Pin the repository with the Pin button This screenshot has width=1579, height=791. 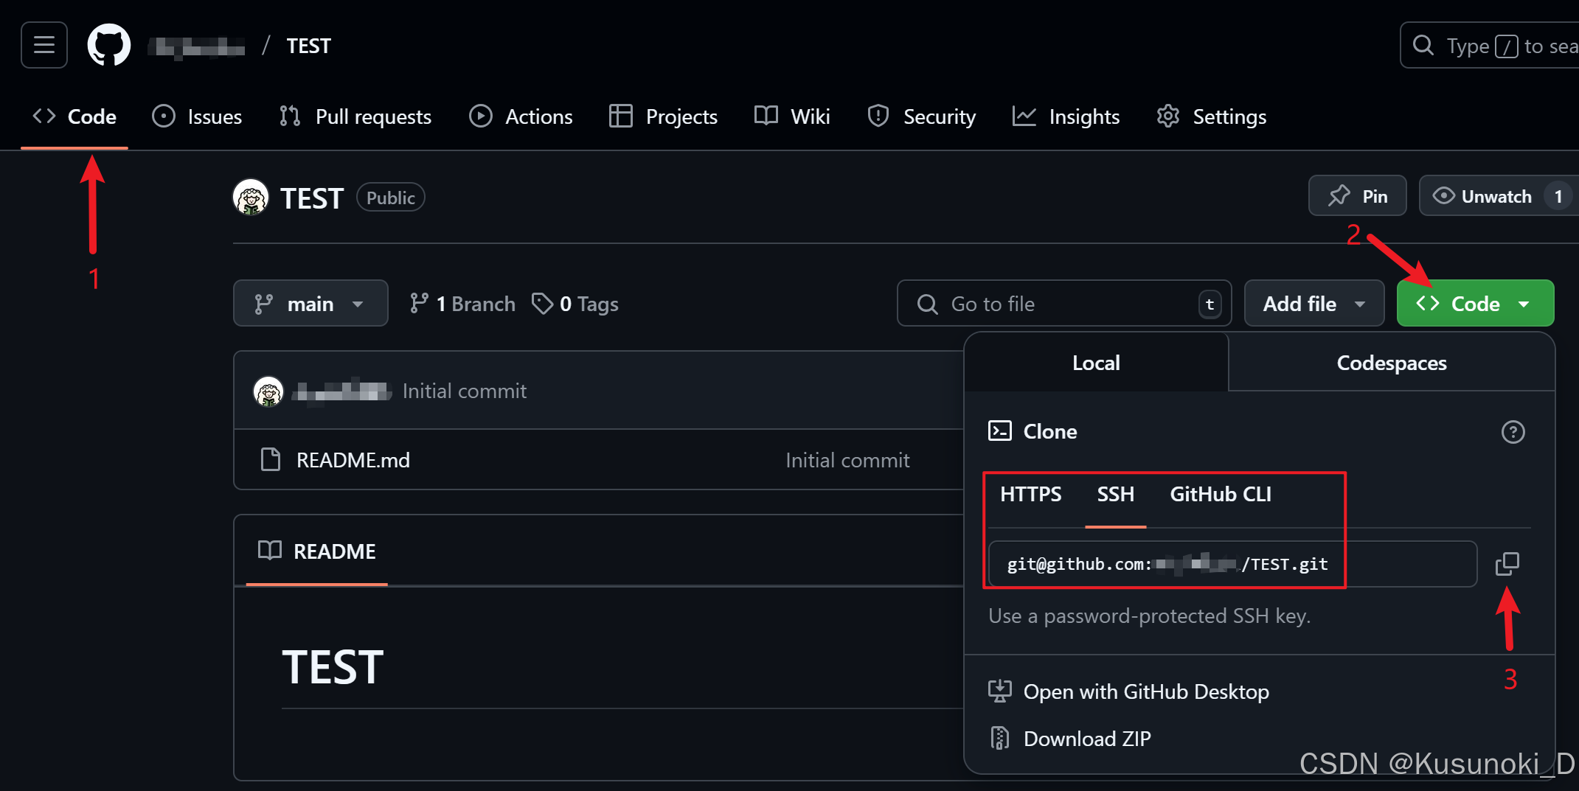pos(1357,196)
